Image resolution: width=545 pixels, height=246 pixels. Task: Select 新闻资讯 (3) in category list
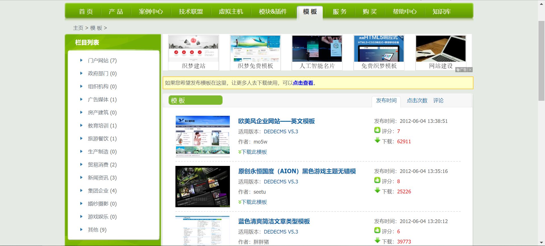[102, 178]
